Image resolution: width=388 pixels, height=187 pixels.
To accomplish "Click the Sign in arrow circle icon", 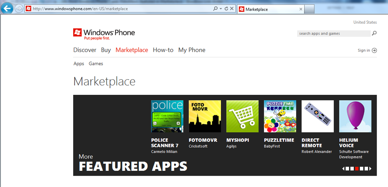I will [x=374, y=50].
